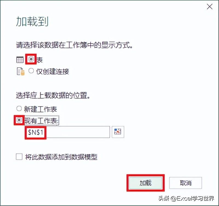219x206 pixels.
Task: Choose the 仅创建连接 radio option
Action: [x=31, y=71]
